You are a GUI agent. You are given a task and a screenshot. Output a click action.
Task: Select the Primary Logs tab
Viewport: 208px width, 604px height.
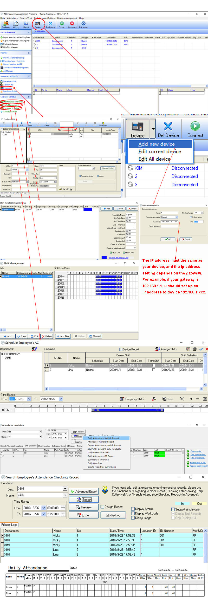point(9,525)
